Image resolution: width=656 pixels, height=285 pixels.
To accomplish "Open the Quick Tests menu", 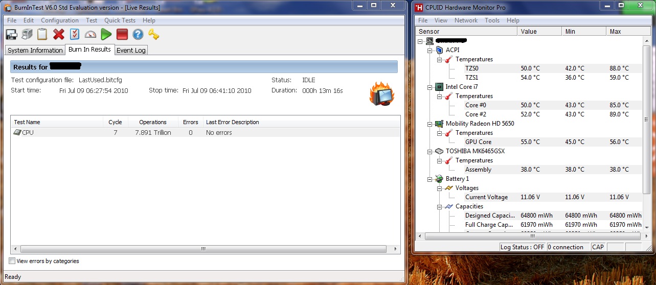I will pos(120,20).
